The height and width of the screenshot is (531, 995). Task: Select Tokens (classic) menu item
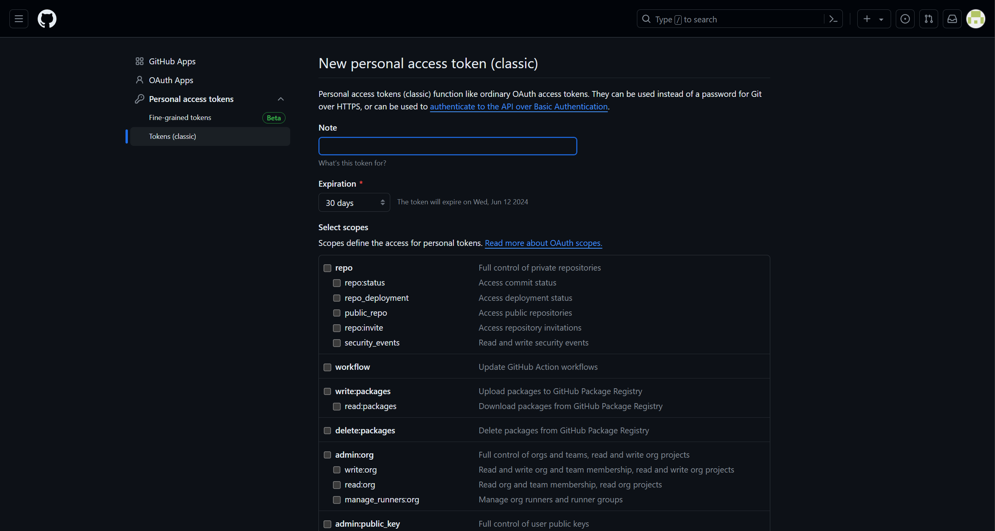pyautogui.click(x=210, y=136)
